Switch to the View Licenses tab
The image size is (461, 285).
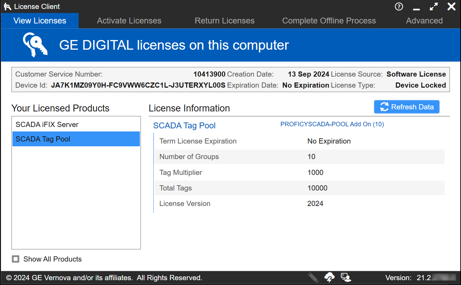pyautogui.click(x=40, y=21)
